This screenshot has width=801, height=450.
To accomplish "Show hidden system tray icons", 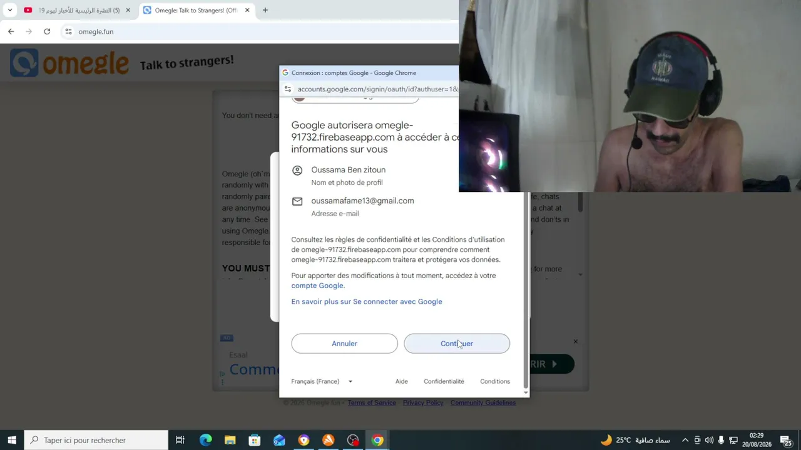I will (x=685, y=440).
